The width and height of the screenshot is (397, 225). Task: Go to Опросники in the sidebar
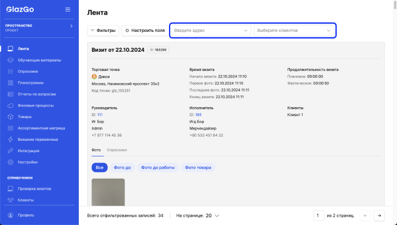pos(28,72)
